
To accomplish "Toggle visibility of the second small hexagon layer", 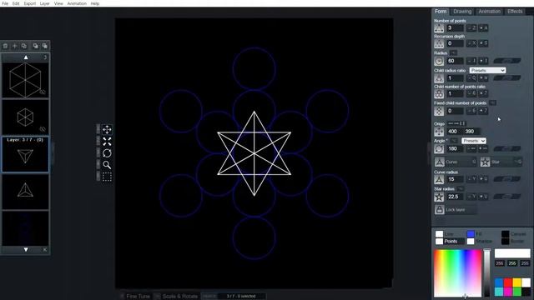I will pos(43,129).
